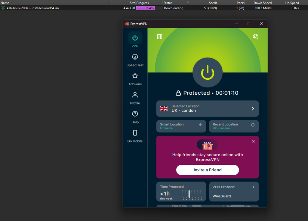Click the '1 (28)' peers cell
The height and width of the screenshot is (221, 308).
click(x=240, y=8)
